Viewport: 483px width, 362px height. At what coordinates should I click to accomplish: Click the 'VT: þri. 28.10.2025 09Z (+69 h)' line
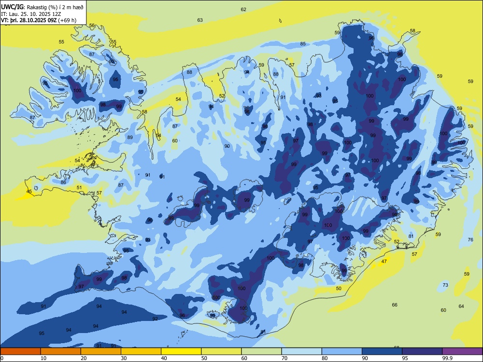[x=39, y=20]
